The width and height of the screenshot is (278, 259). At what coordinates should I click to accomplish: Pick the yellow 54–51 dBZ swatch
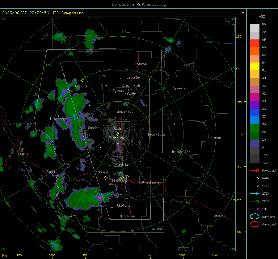(x=255, y=67)
